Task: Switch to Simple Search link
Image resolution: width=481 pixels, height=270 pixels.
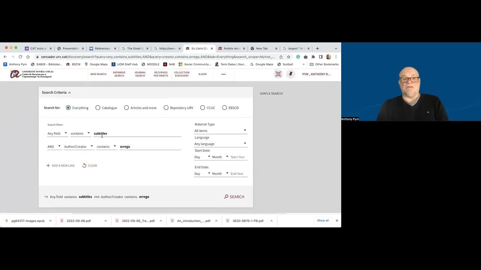Action: pos(271,93)
